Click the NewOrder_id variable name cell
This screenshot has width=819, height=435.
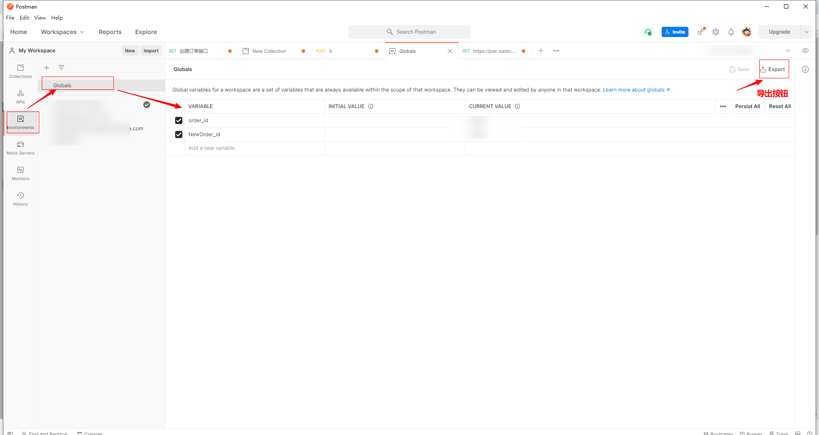pyautogui.click(x=255, y=135)
